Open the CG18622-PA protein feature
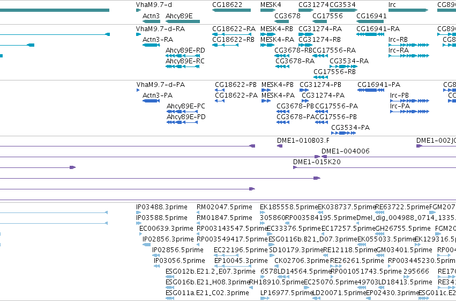 point(220,101)
